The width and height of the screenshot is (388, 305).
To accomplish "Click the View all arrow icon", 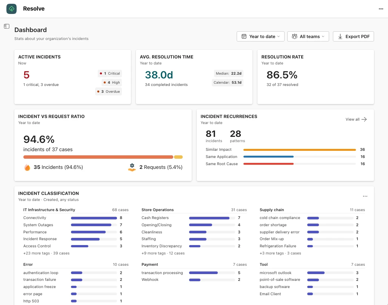I will tap(364, 120).
